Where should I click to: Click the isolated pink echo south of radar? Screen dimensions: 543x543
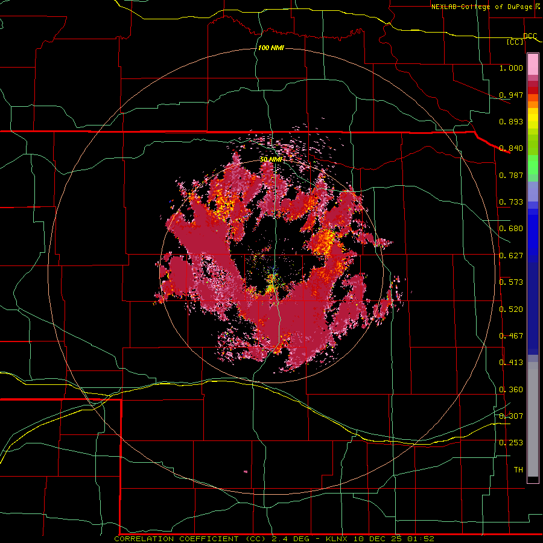coord(246,472)
